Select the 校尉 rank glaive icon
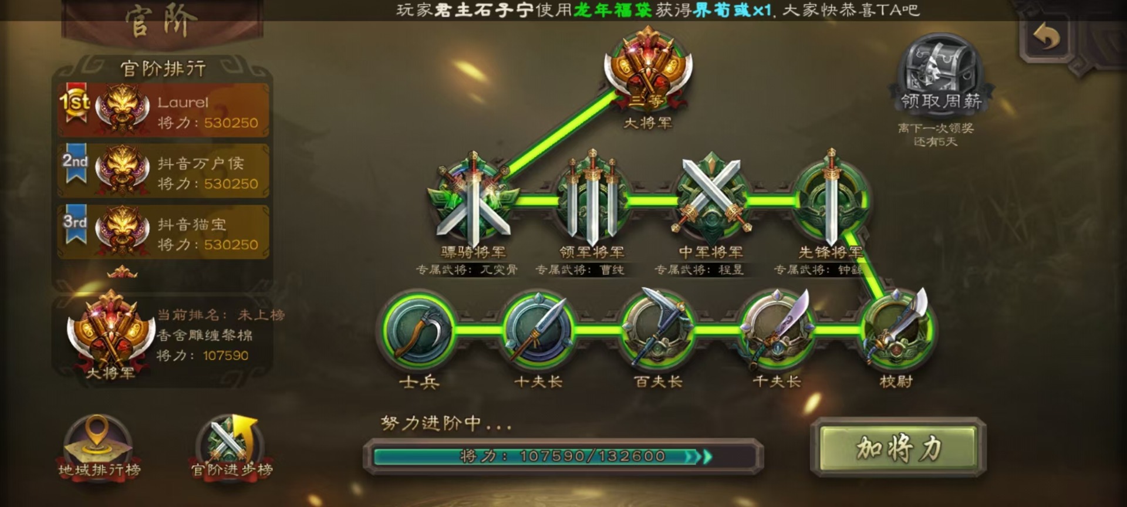 pos(897,330)
